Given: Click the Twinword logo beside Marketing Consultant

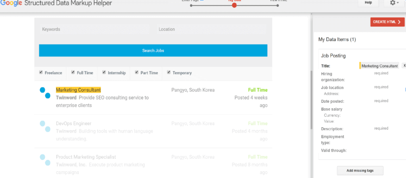Looking at the screenshot, I should tap(45, 93).
